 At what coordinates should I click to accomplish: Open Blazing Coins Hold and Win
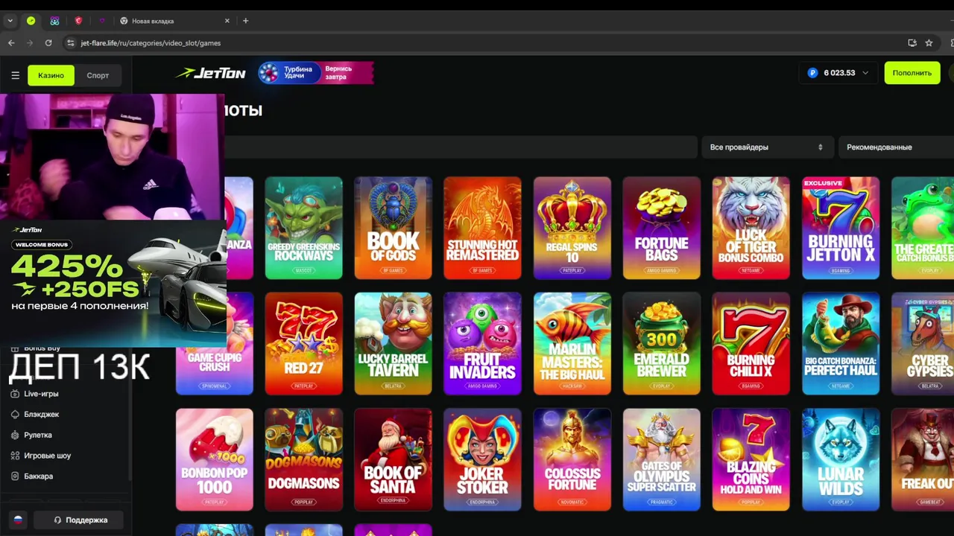click(751, 459)
